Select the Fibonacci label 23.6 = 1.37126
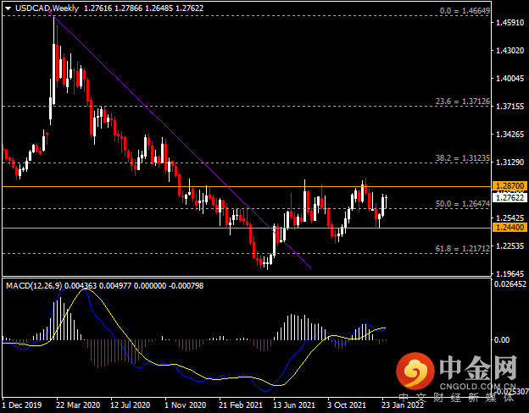The height and width of the screenshot is (413, 529). point(463,102)
